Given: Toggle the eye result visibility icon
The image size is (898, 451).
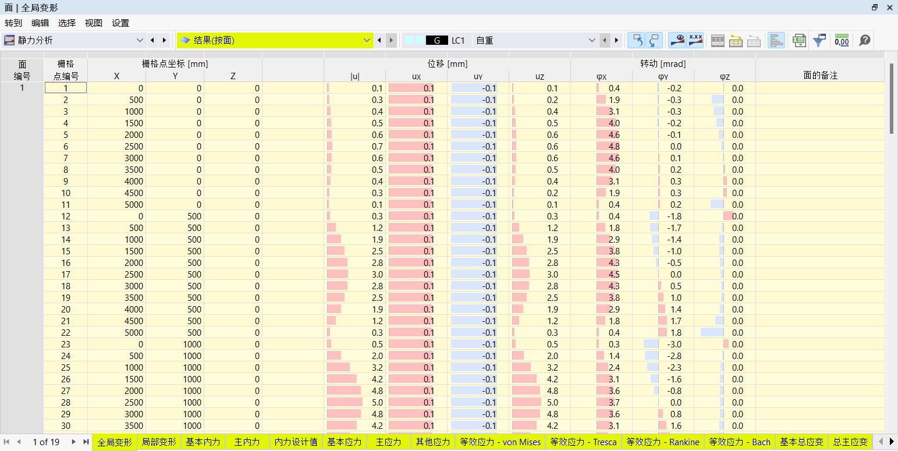Looking at the screenshot, I should [677, 40].
